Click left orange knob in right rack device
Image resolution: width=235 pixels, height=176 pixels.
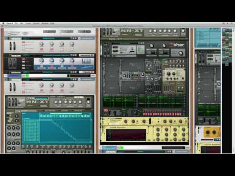[x=208, y=132]
